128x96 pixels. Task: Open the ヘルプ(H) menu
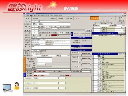click(60, 15)
